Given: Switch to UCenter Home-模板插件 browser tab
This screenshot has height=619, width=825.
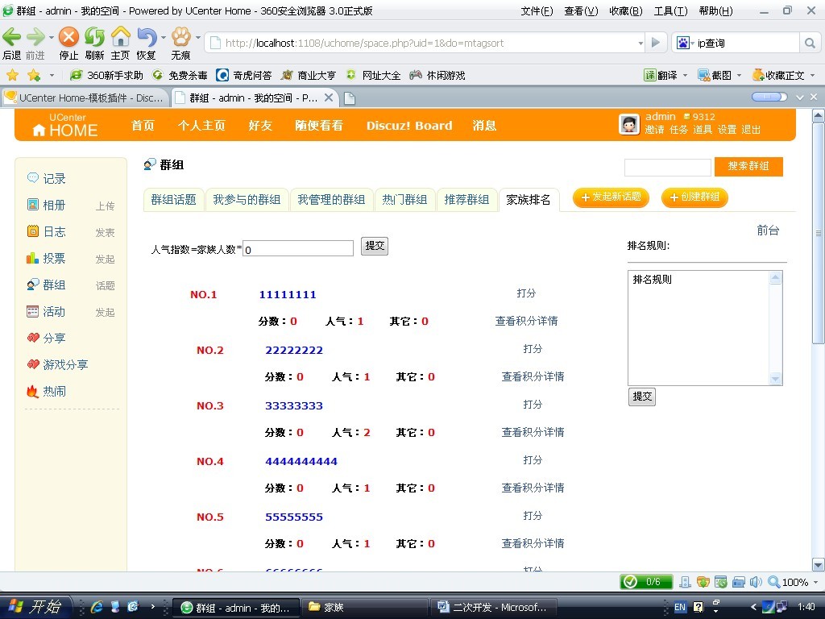Looking at the screenshot, I should (85, 98).
